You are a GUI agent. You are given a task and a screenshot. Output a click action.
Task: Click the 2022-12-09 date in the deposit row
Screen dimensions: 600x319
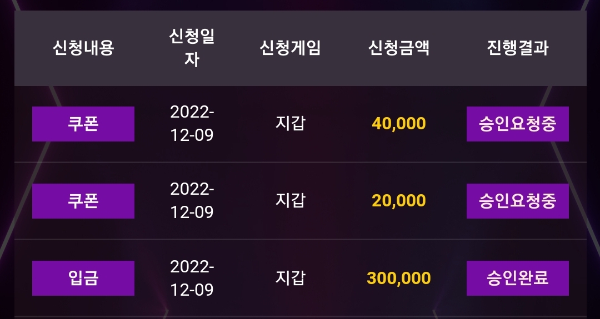pyautogui.click(x=192, y=278)
